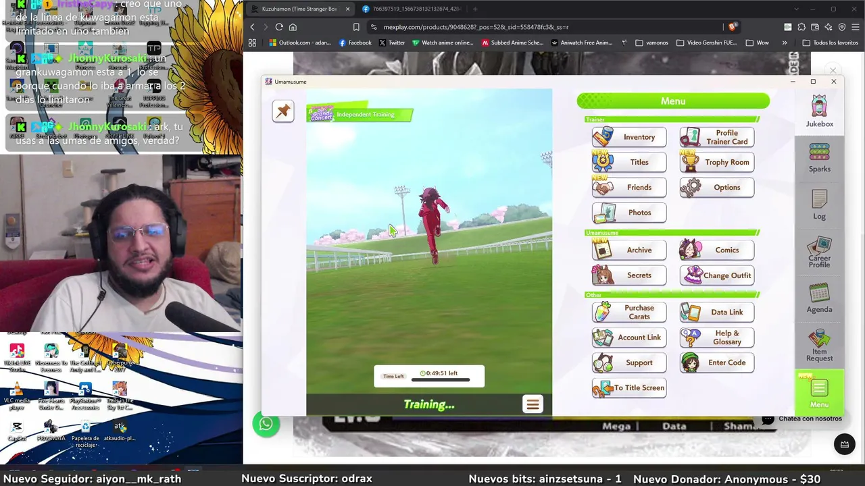865x486 pixels.
Task: Open Help & Glossary
Action: tap(717, 337)
